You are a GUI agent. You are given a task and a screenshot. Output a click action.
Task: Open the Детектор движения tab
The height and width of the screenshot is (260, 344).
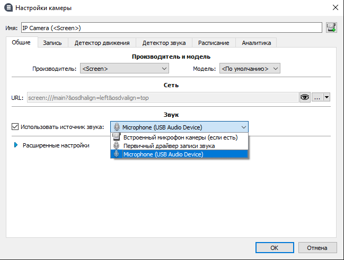click(102, 43)
